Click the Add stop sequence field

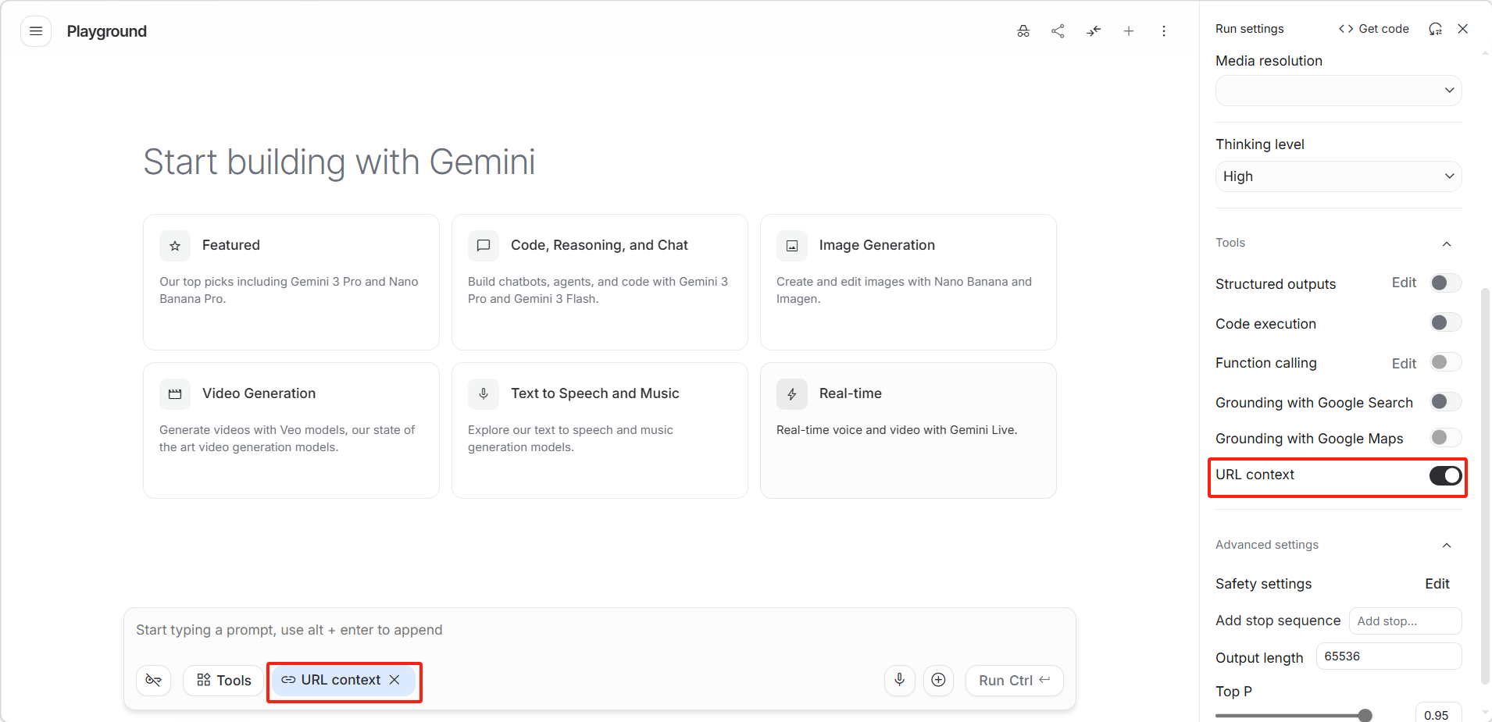(x=1405, y=621)
